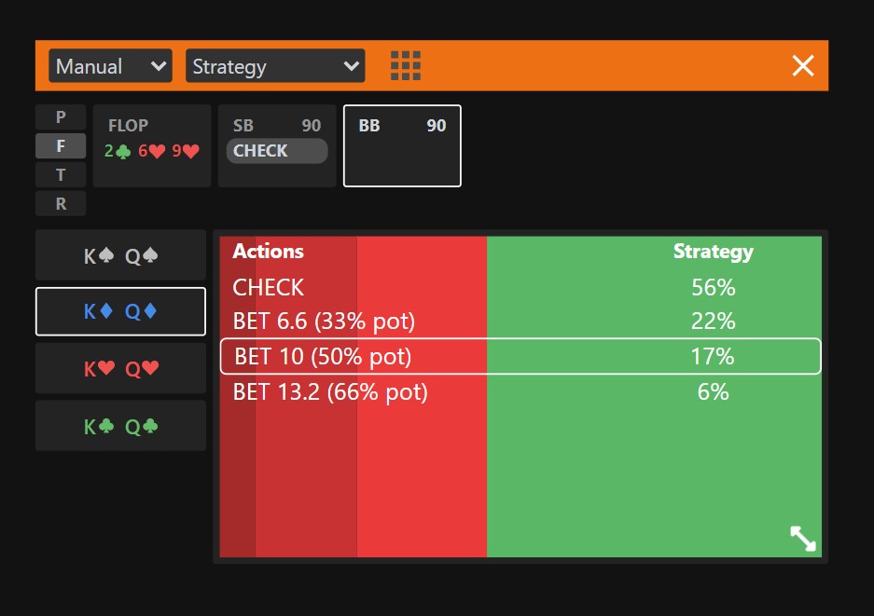Image resolution: width=874 pixels, height=616 pixels.
Task: Switch to the Turn T street tab
Action: (x=61, y=175)
